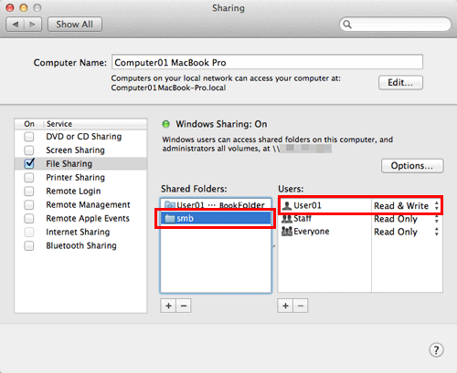
Task: Select the smb shared folder row
Action: pyautogui.click(x=216, y=218)
